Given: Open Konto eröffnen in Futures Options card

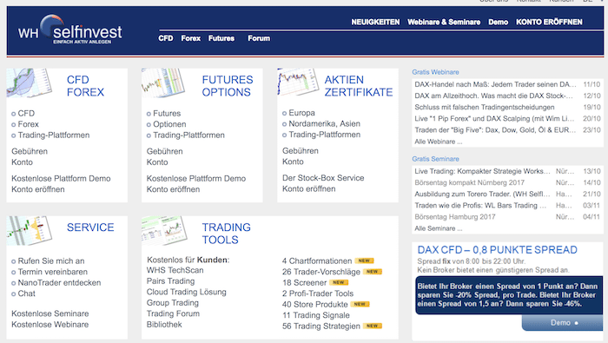Looking at the screenshot, I should pyautogui.click(x=173, y=189).
